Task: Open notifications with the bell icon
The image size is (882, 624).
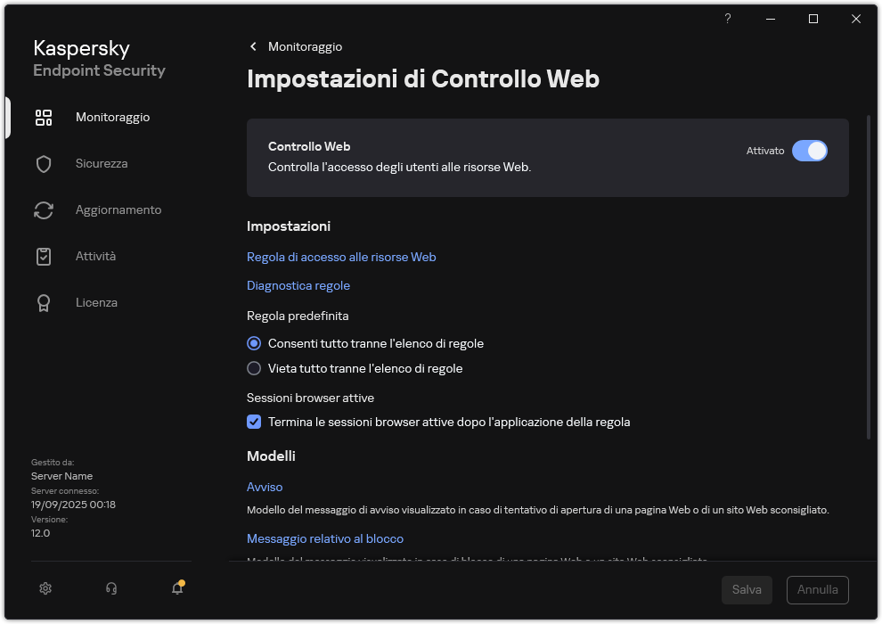Action: 176,588
